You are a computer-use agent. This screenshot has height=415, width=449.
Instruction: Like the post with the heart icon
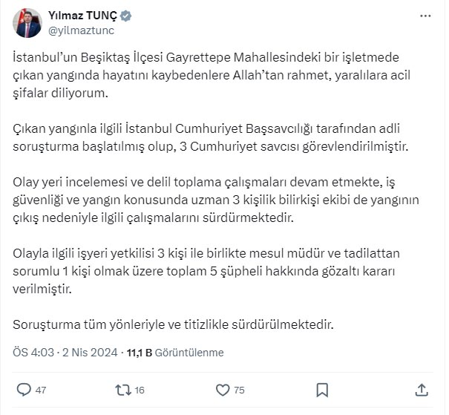(223, 390)
